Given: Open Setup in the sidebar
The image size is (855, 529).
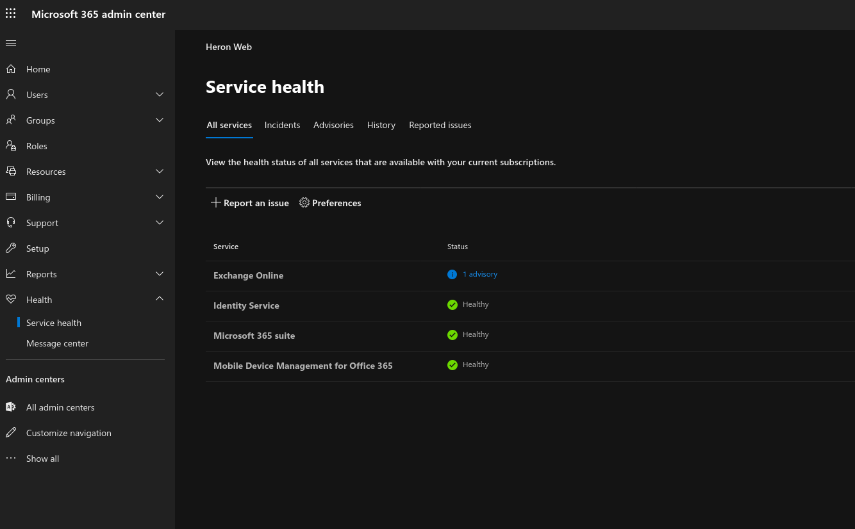Looking at the screenshot, I should click(x=85, y=248).
